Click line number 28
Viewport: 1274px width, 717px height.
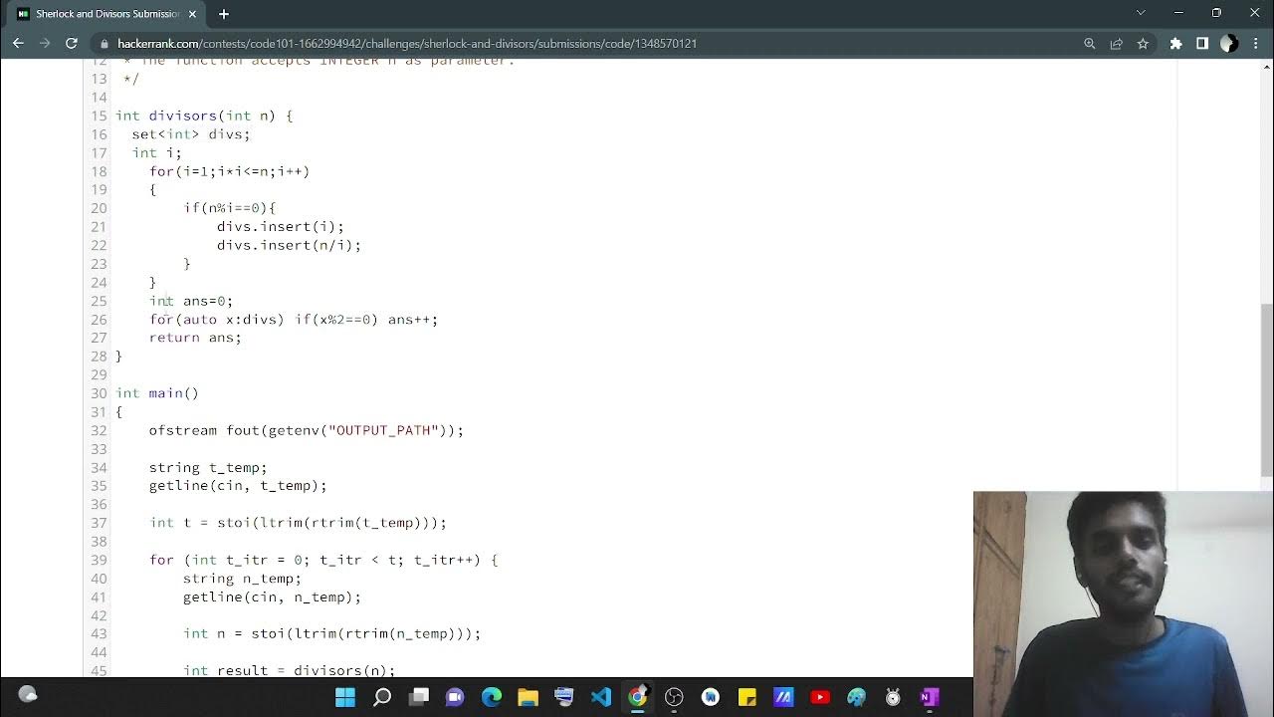pos(99,357)
